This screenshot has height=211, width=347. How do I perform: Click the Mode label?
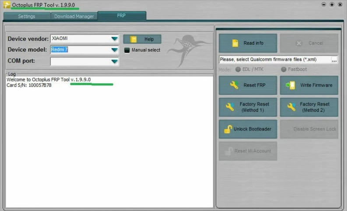click(224, 70)
